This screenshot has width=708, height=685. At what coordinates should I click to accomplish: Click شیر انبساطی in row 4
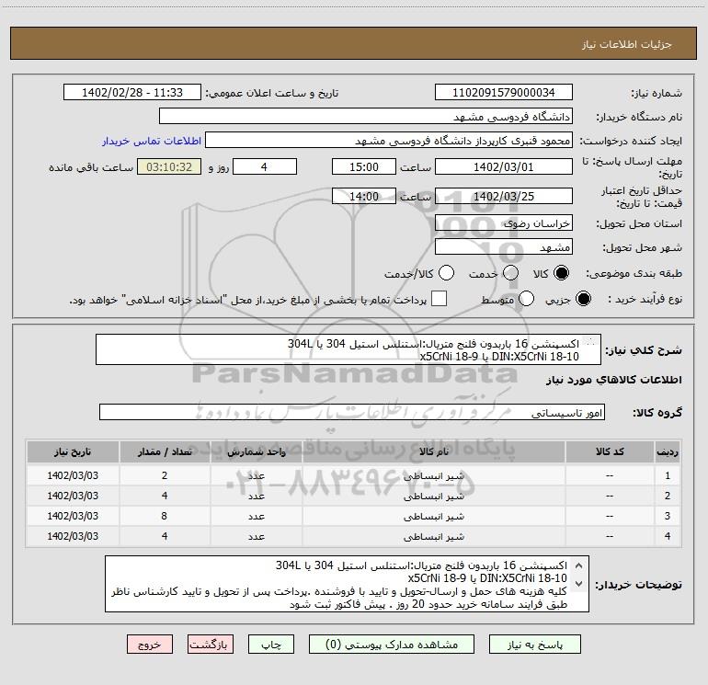coord(433,536)
